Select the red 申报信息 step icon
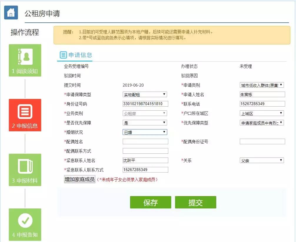This screenshot has height=242, width=296. 25,114
